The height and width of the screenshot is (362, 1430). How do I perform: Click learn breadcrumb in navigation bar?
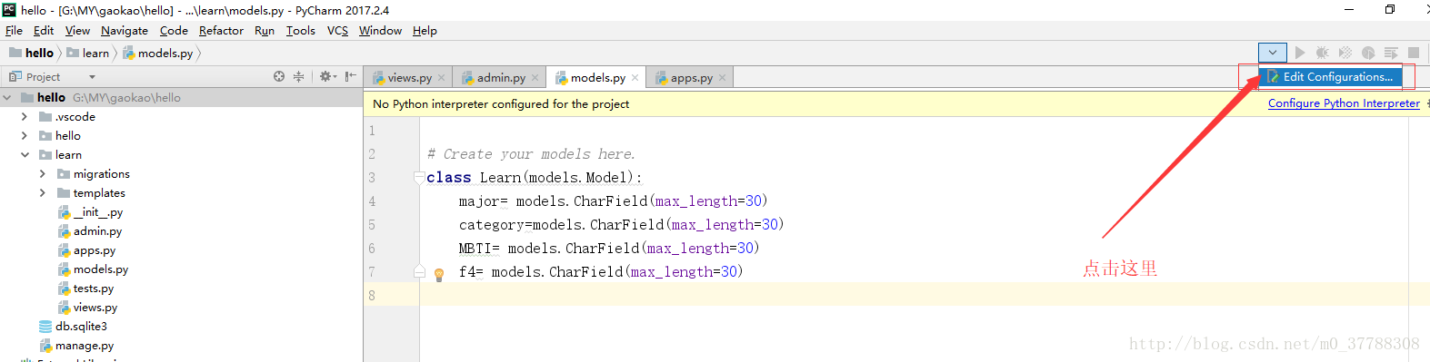(88, 53)
